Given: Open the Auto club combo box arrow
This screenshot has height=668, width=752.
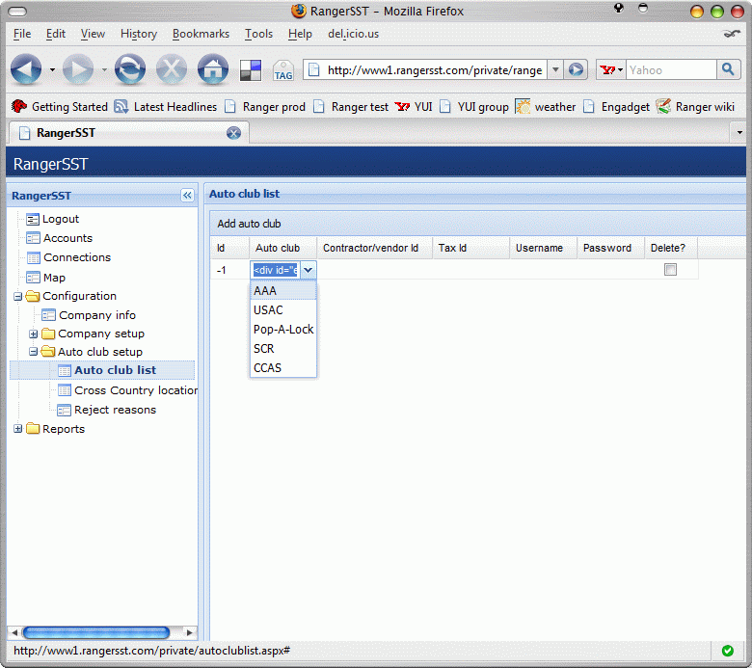Looking at the screenshot, I should coord(308,270).
